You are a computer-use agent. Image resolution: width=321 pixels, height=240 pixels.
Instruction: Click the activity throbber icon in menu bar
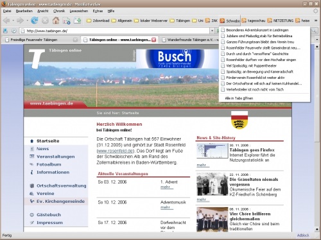[316, 11]
